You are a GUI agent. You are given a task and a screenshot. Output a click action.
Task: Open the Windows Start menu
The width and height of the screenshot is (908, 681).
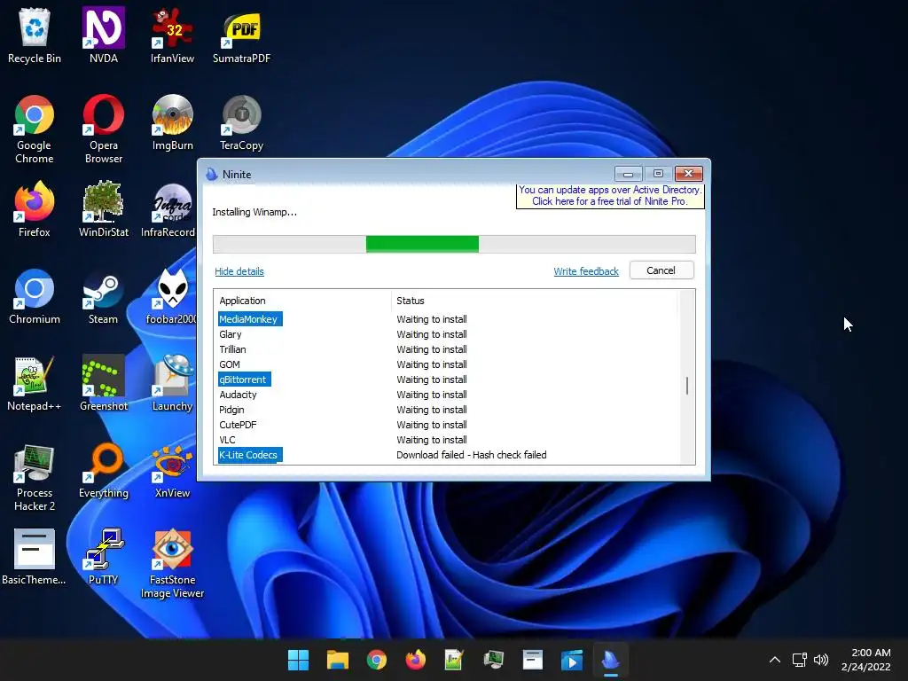(298, 660)
